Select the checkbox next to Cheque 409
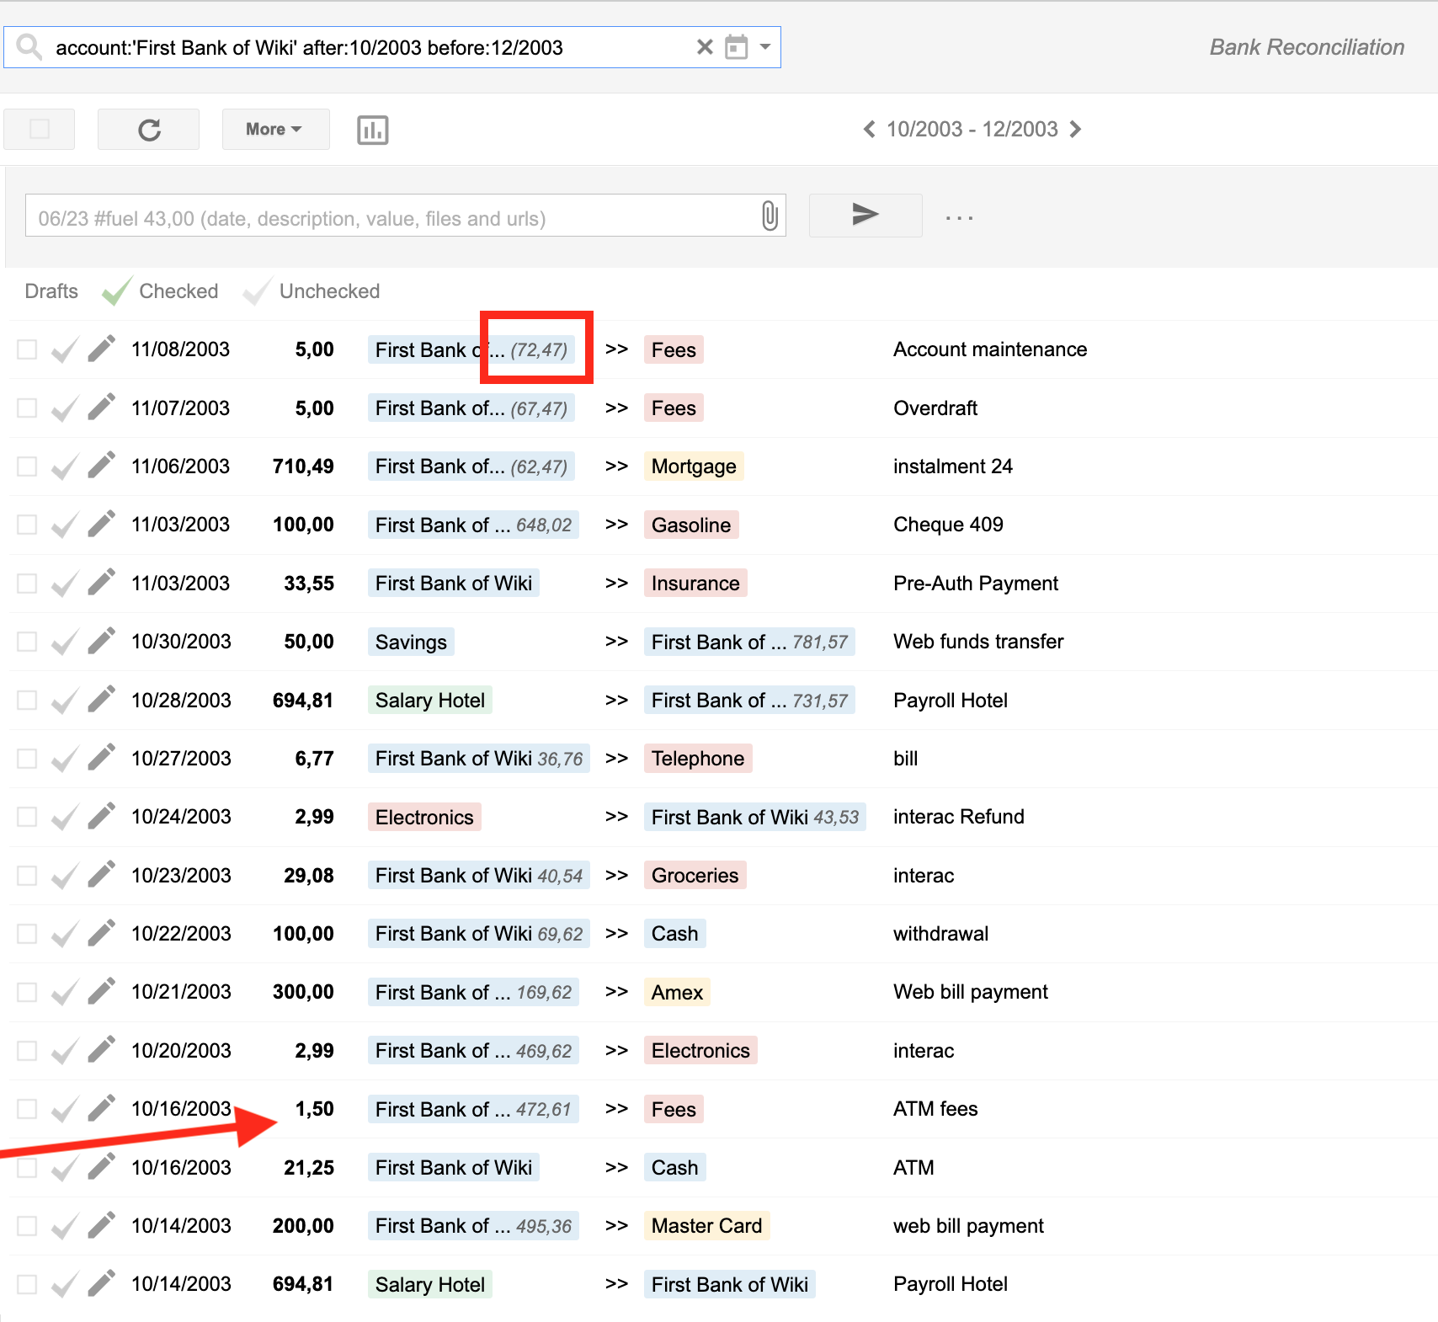Image resolution: width=1438 pixels, height=1322 pixels. [x=26, y=524]
